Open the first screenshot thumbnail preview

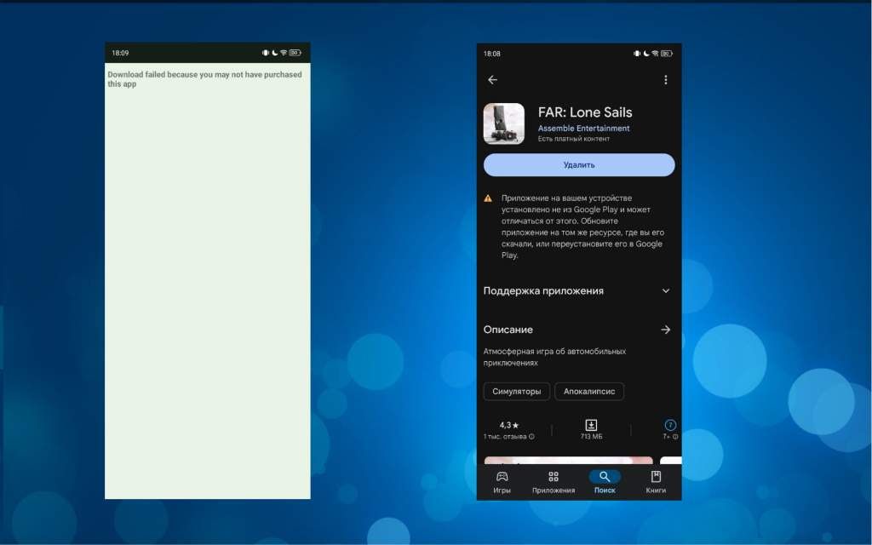[568, 462]
